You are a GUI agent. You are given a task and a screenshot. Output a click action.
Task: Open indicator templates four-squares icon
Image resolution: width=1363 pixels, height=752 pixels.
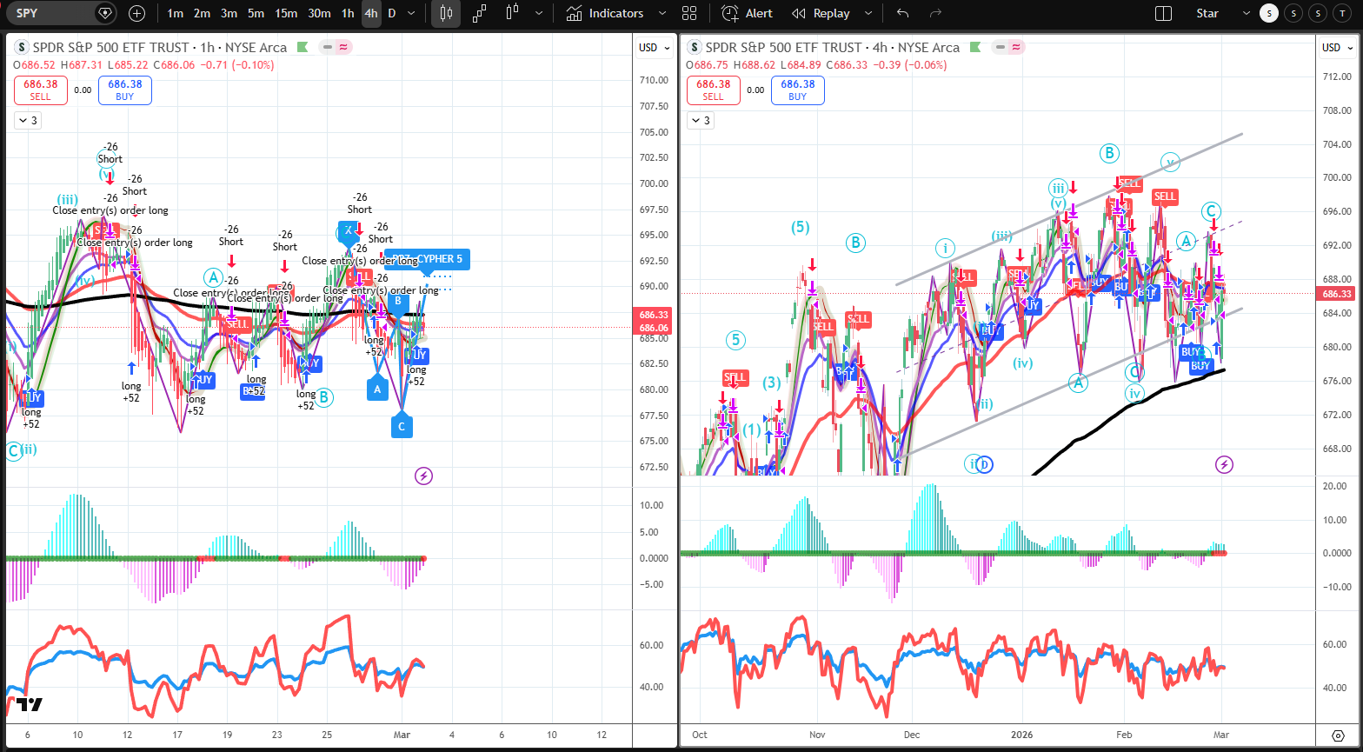click(689, 13)
